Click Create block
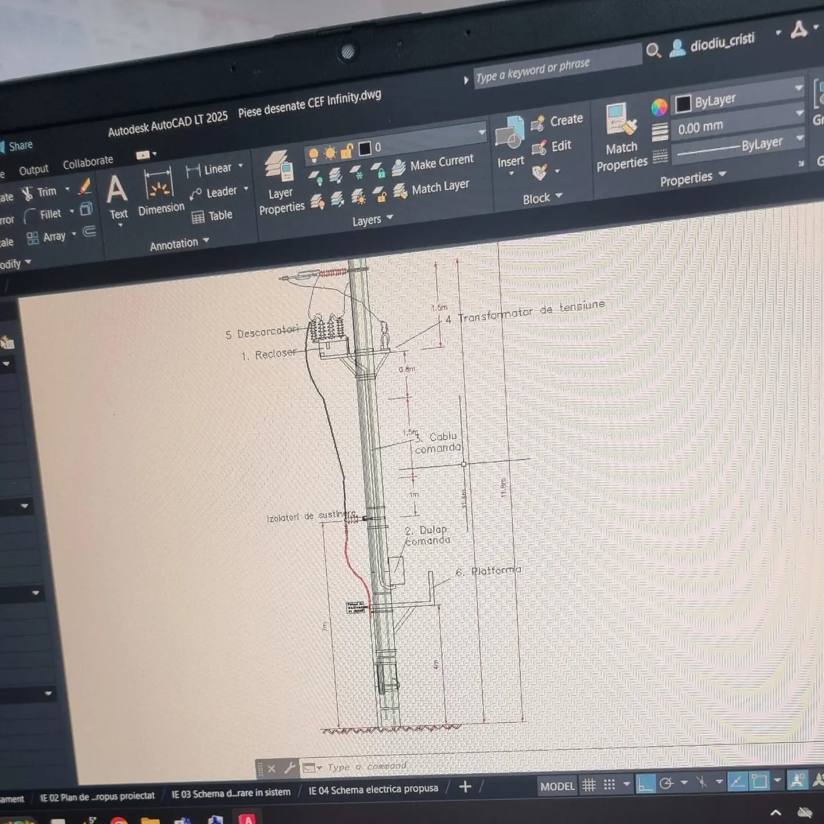Screen dimensions: 824x824 [x=557, y=121]
